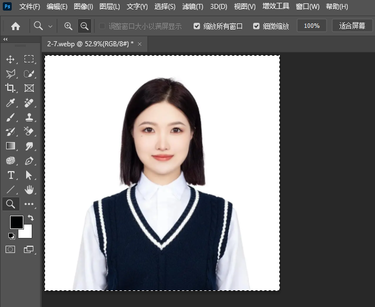The height and width of the screenshot is (307, 375).
Task: Select the Clone Stamp tool
Action: (x=29, y=117)
